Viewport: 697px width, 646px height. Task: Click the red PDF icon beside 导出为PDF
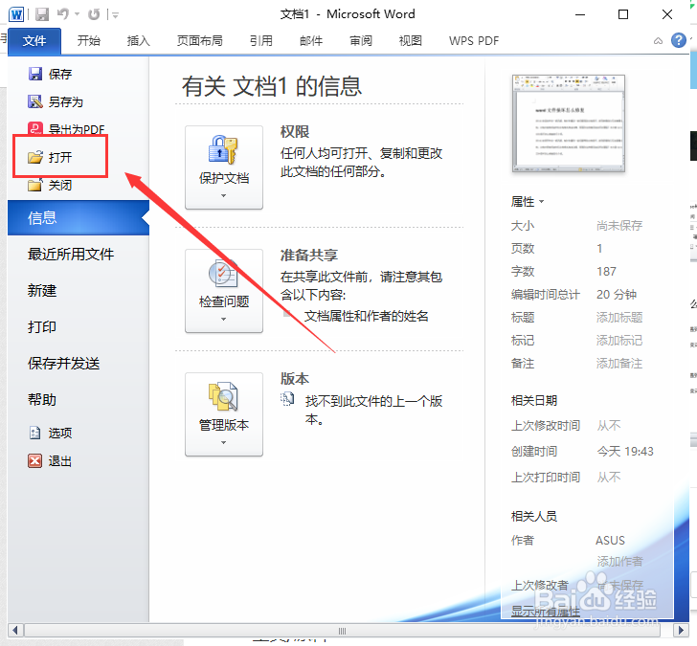35,128
